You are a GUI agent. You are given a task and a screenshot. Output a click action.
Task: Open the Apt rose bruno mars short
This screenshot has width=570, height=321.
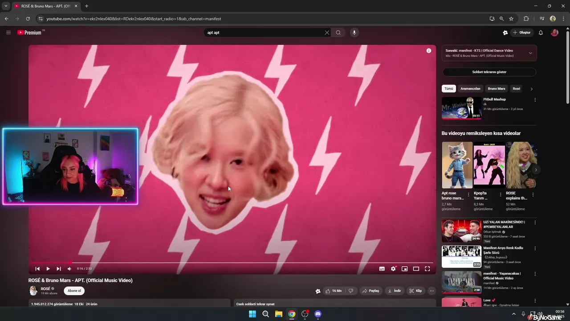[x=457, y=165]
